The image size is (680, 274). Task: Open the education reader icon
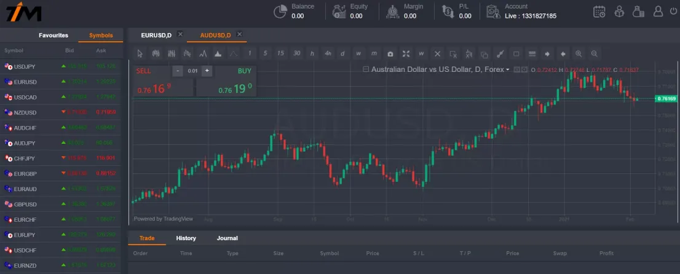tap(619, 11)
